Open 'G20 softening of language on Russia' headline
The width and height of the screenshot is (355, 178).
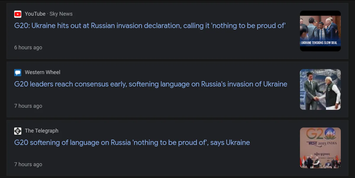[x=132, y=143]
